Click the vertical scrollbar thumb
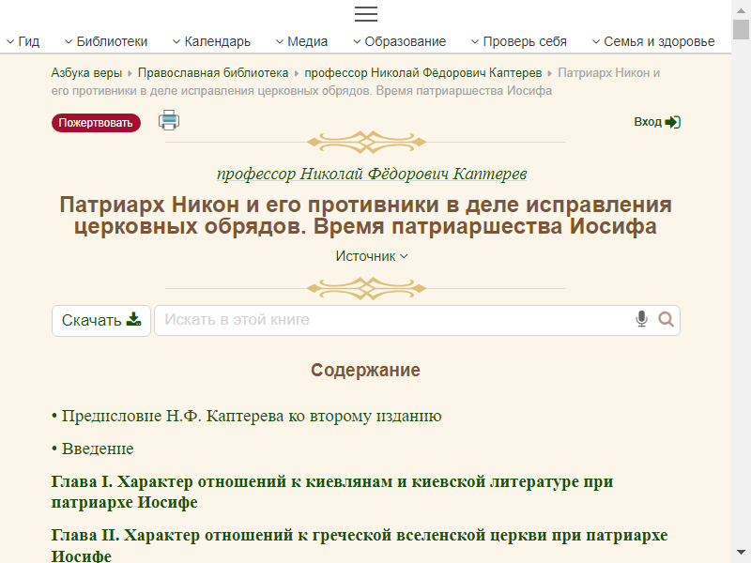The image size is (751, 563). click(x=741, y=30)
